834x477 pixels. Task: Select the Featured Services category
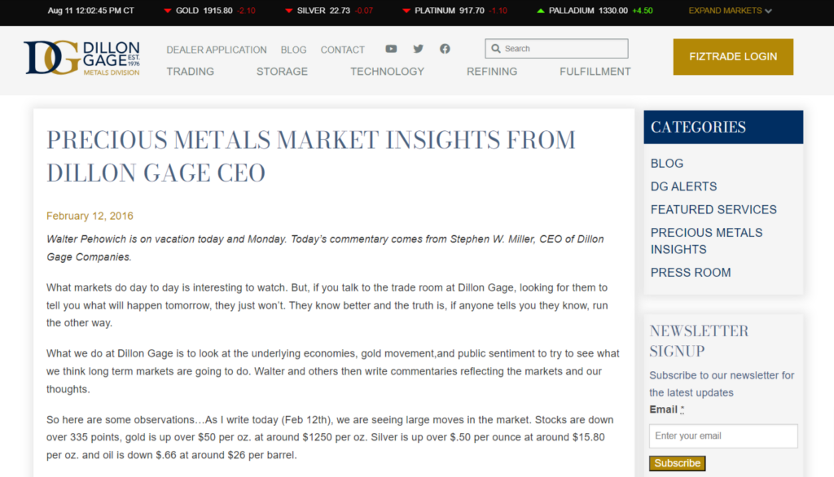pyautogui.click(x=713, y=209)
